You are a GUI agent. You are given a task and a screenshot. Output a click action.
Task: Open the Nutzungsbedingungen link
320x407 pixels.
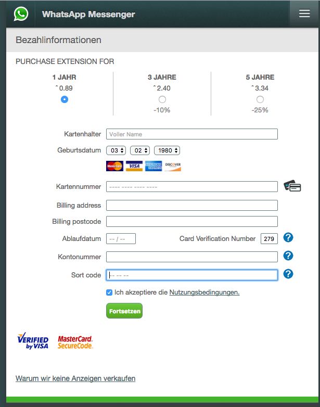[204, 292]
